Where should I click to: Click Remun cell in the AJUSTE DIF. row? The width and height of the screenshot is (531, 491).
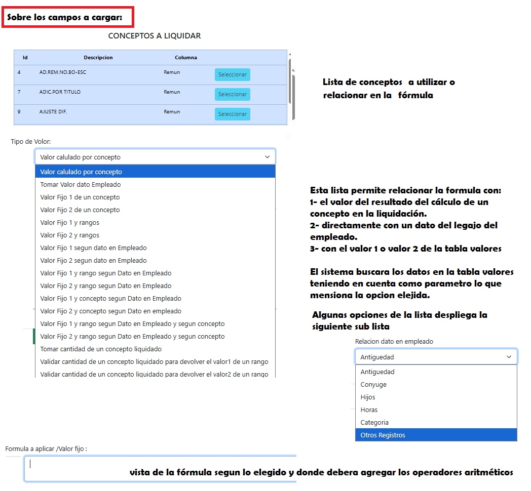tap(172, 112)
